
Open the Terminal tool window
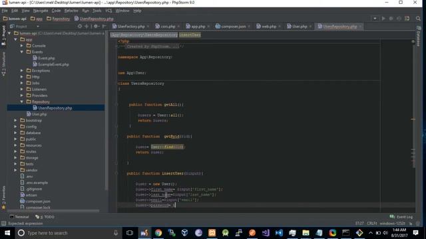(x=19, y=217)
